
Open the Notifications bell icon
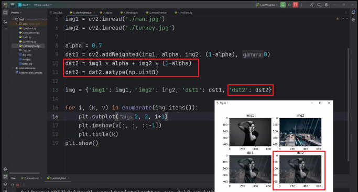click(x=353, y=13)
